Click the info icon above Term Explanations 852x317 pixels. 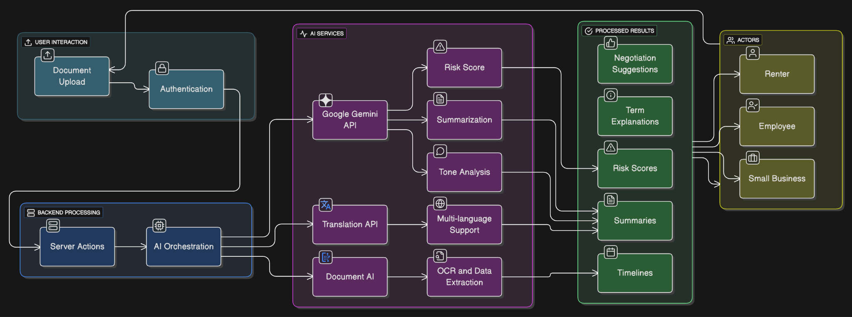point(611,95)
